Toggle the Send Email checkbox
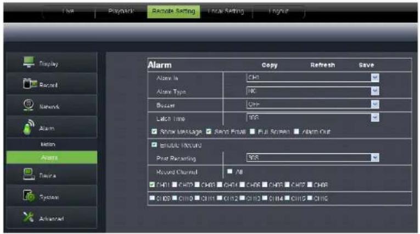This screenshot has width=420, height=234. [x=209, y=131]
